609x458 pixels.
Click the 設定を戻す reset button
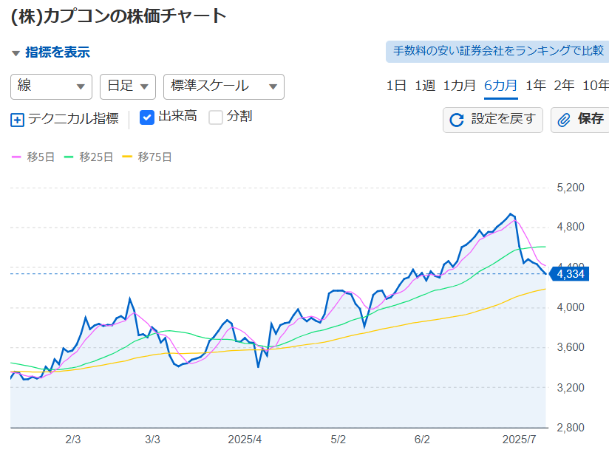493,120
